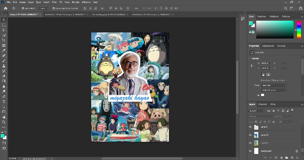This screenshot has width=304, height=160.
Task: Open the Image menu
Action: click(22, 2)
